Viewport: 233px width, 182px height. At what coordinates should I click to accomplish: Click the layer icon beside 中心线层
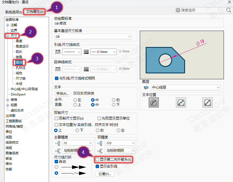[146, 87]
